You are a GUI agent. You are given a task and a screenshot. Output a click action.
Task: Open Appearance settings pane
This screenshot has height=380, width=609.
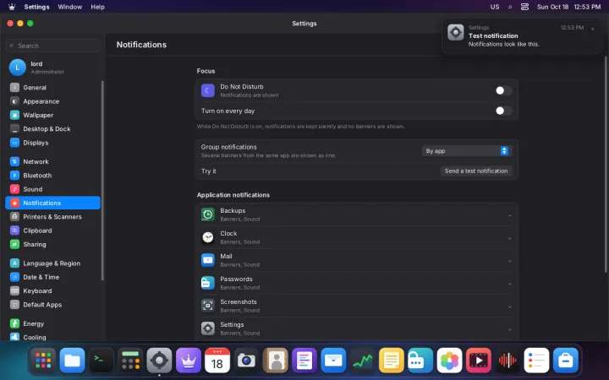[x=52, y=101]
